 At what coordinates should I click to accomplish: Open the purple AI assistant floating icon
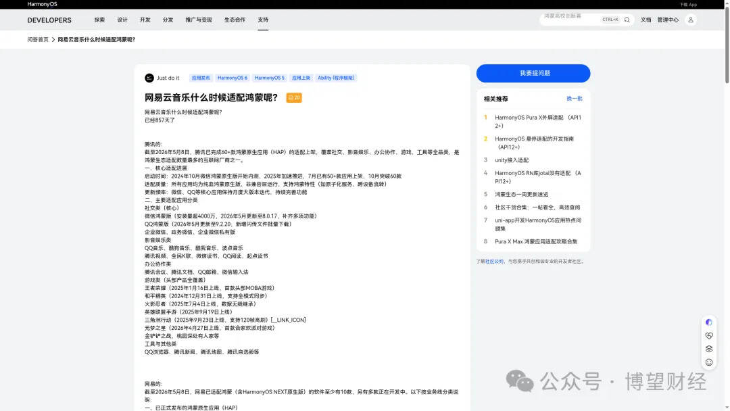coord(708,322)
